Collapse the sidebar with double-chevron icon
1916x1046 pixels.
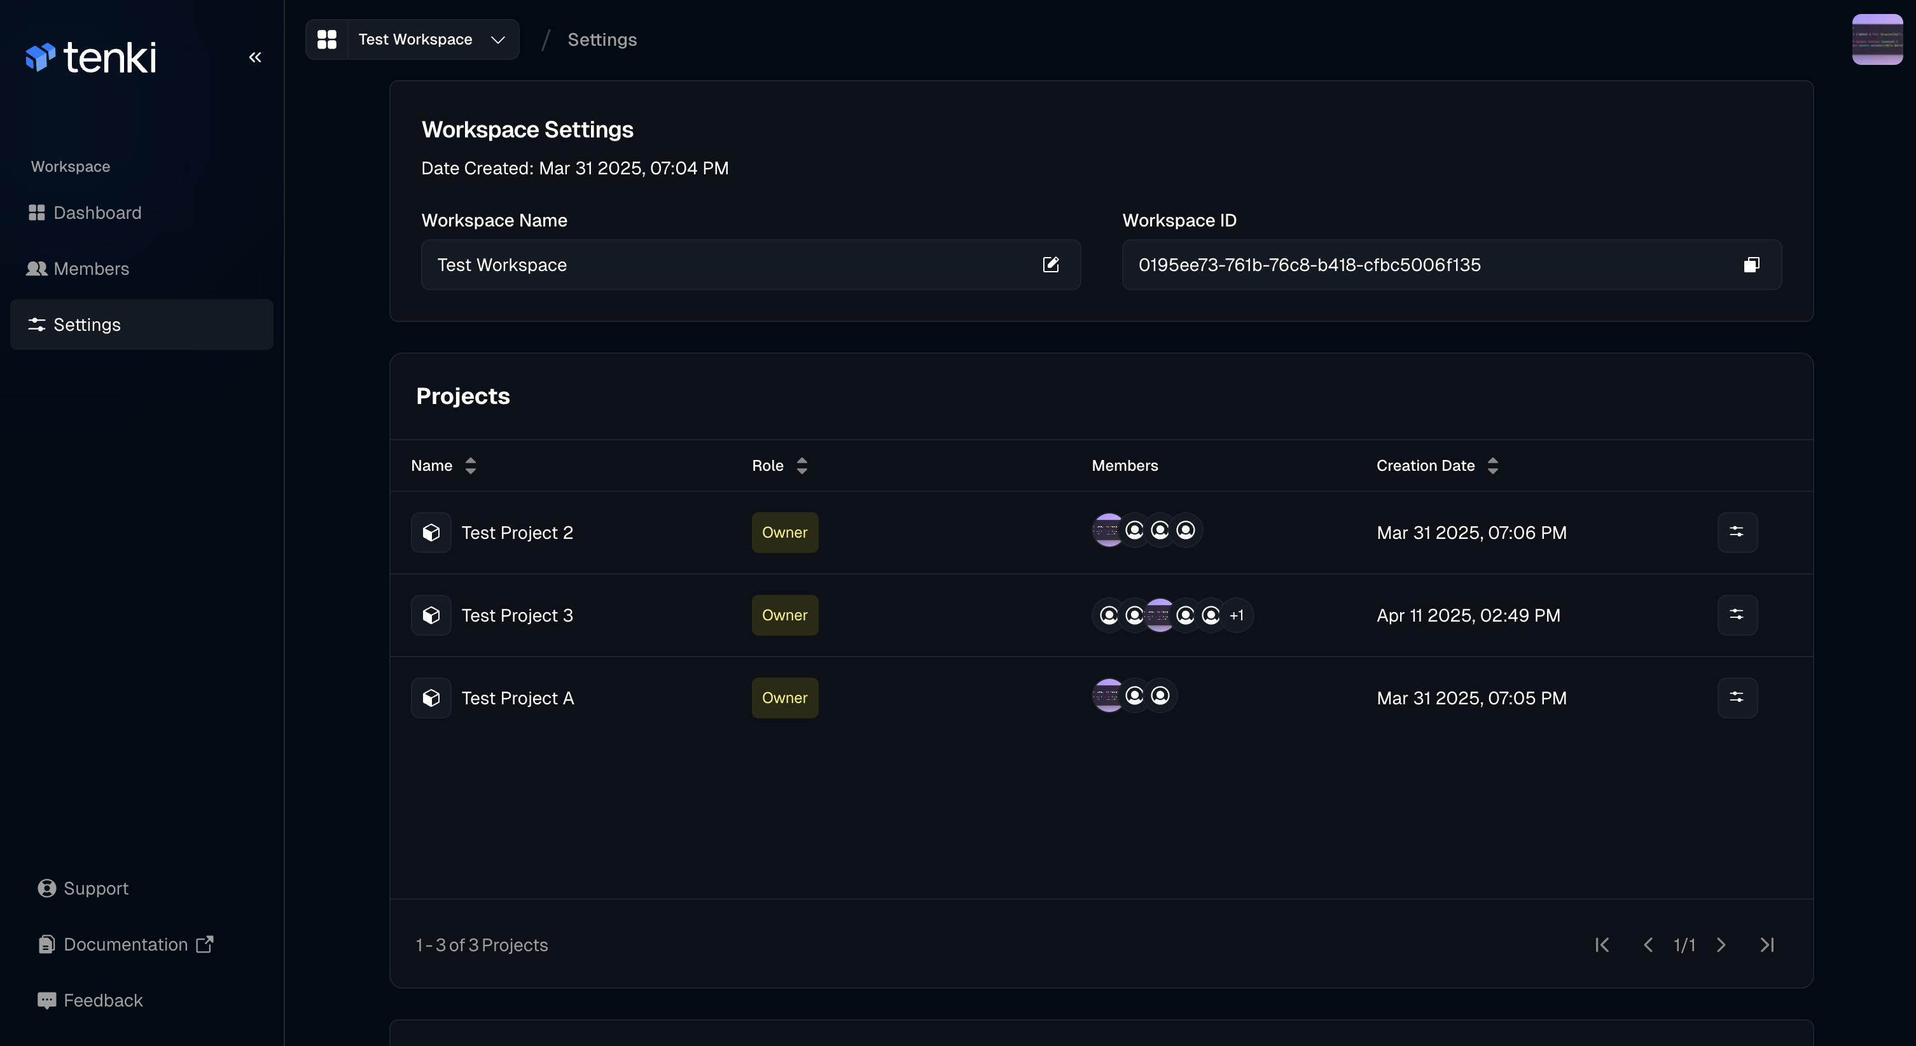pyautogui.click(x=255, y=57)
